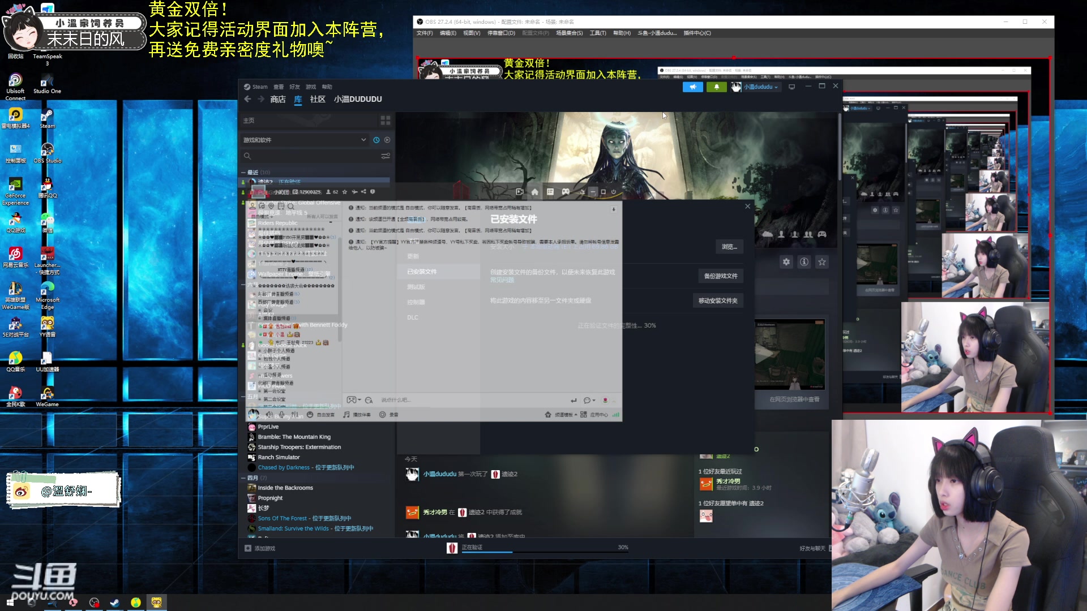
Task: Open OBS Studio desktop shortcut
Action: tap(48, 153)
